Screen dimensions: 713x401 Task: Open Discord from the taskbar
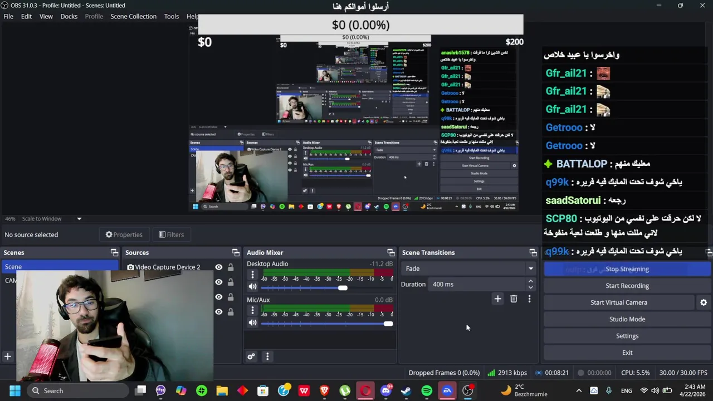coord(385,390)
